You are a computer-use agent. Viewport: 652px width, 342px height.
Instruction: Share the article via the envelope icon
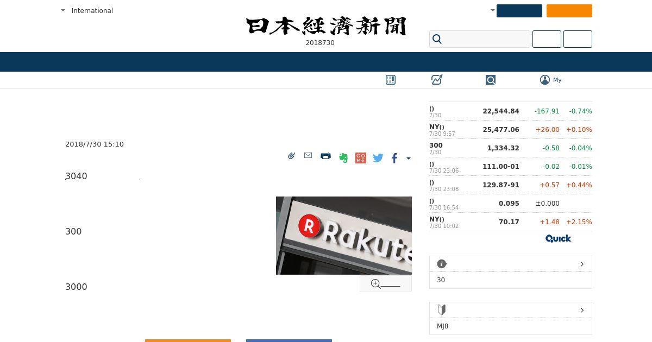308,156
